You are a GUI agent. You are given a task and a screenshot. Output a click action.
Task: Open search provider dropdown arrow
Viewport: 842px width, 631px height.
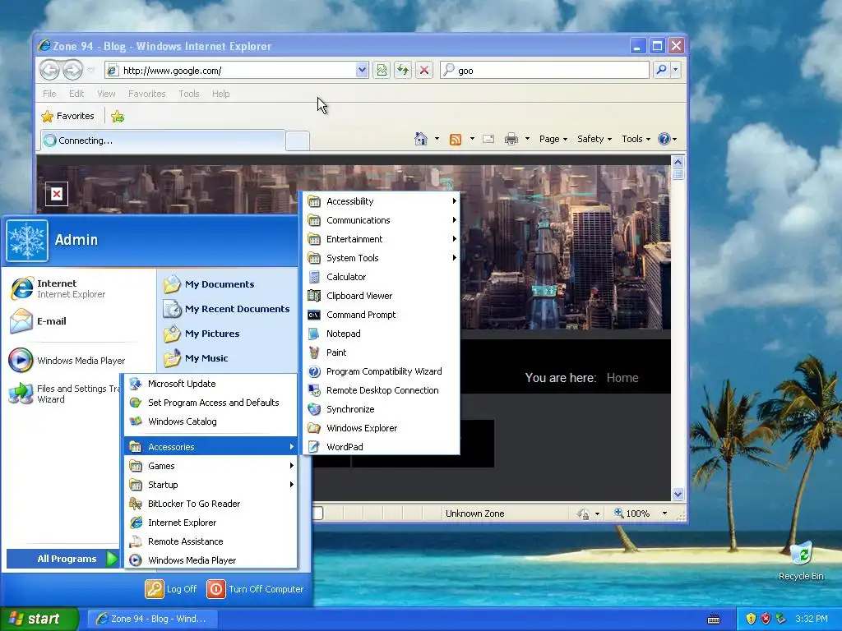pyautogui.click(x=676, y=70)
